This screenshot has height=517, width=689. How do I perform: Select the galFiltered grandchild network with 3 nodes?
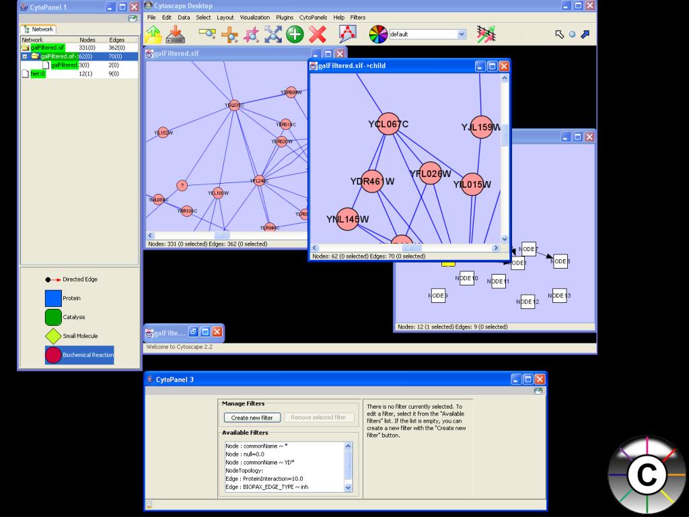[x=79, y=65]
